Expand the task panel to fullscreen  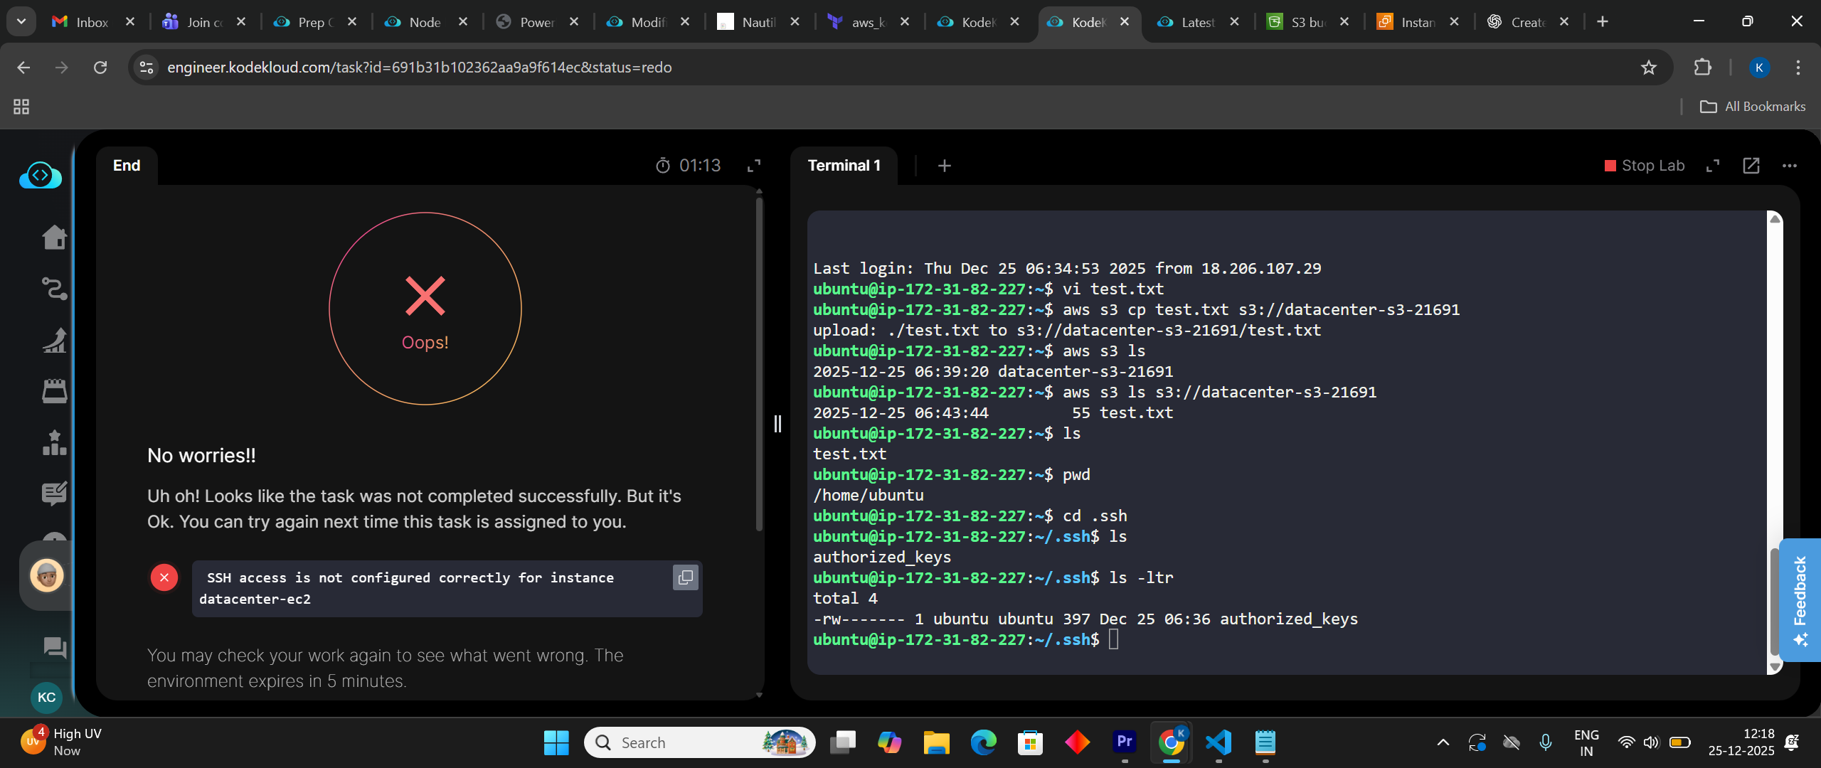[754, 166]
